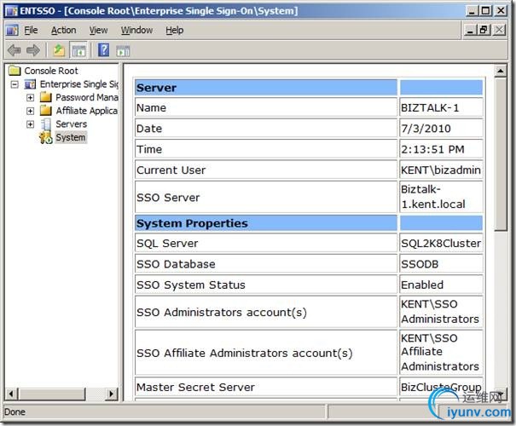
Task: Open the Help menu
Action: [174, 30]
